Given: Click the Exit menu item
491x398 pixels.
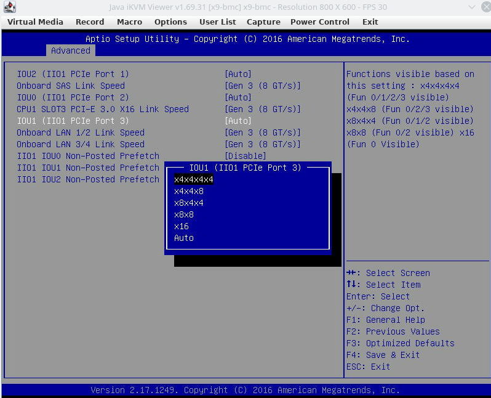Looking at the screenshot, I should (x=370, y=22).
